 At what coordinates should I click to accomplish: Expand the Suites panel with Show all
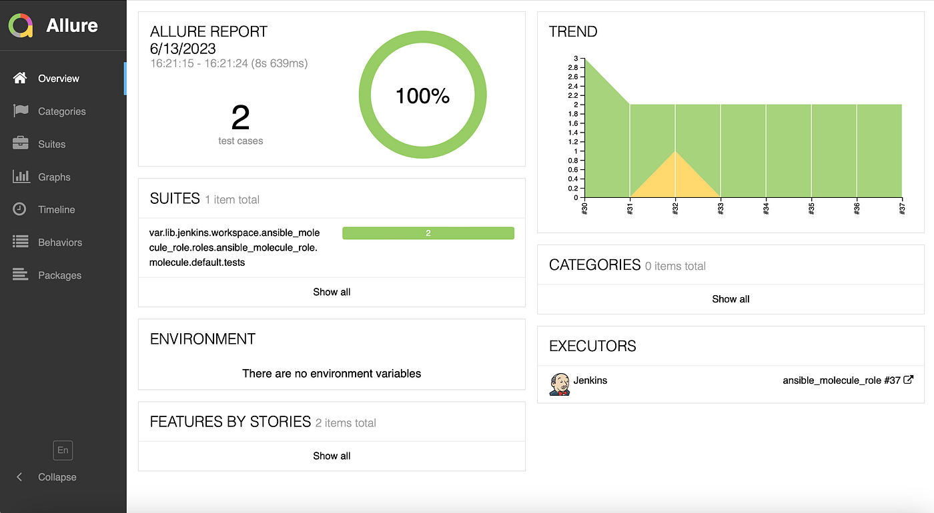[332, 292]
